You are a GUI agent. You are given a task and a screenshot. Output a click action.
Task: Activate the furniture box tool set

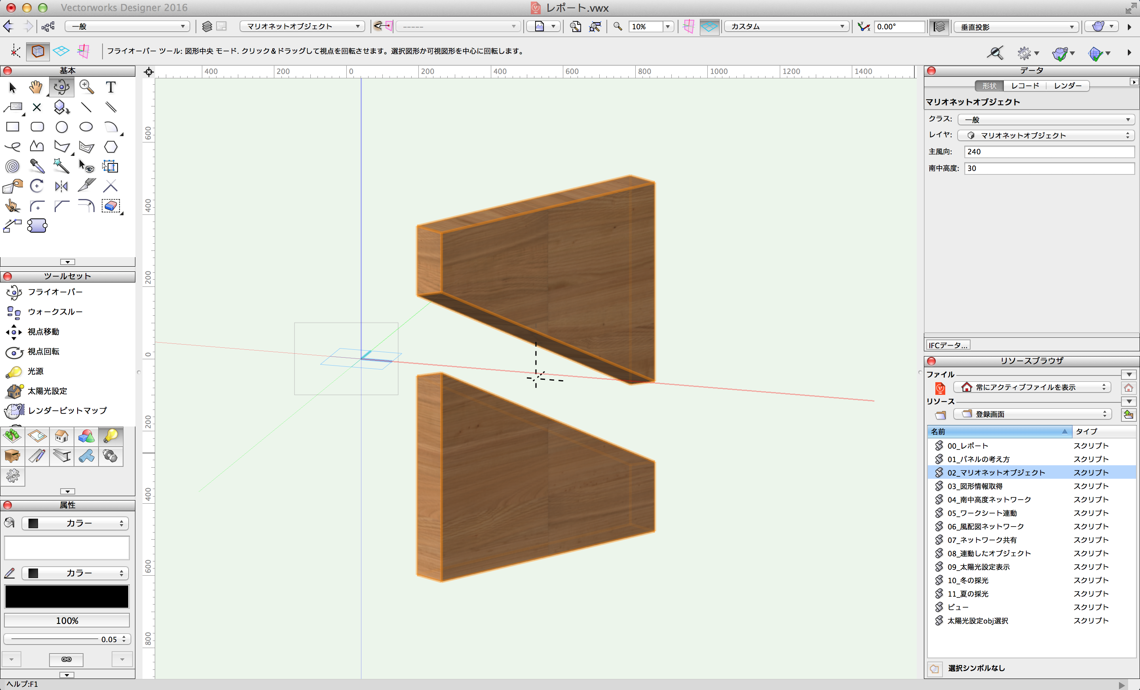coord(13,456)
